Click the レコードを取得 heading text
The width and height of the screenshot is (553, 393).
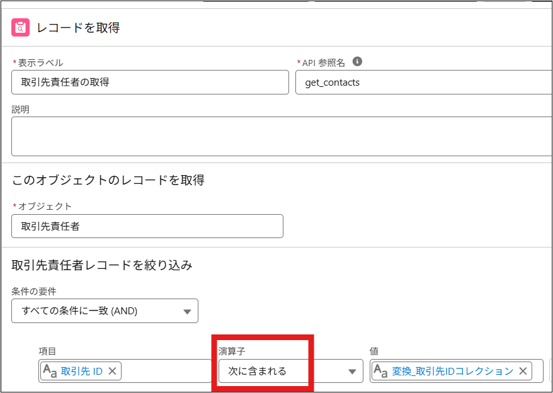pyautogui.click(x=78, y=28)
